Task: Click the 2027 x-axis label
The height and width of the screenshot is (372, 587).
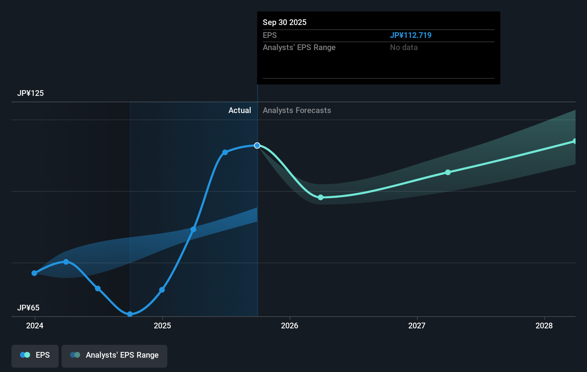Action: coord(417,325)
